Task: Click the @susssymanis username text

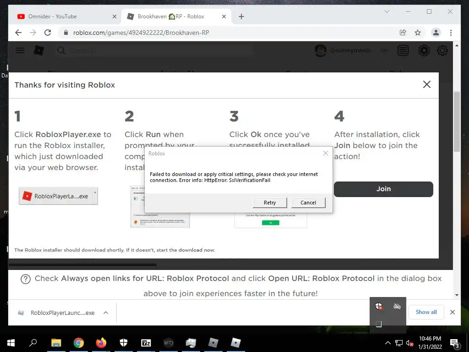Action: click(x=352, y=50)
